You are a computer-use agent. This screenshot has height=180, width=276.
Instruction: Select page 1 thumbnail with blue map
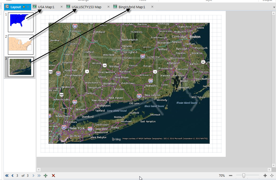(21, 22)
